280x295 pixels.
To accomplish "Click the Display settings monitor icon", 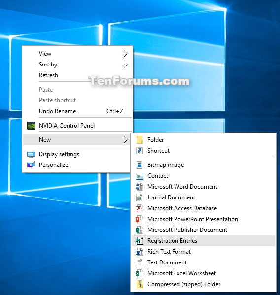I will [x=31, y=154].
